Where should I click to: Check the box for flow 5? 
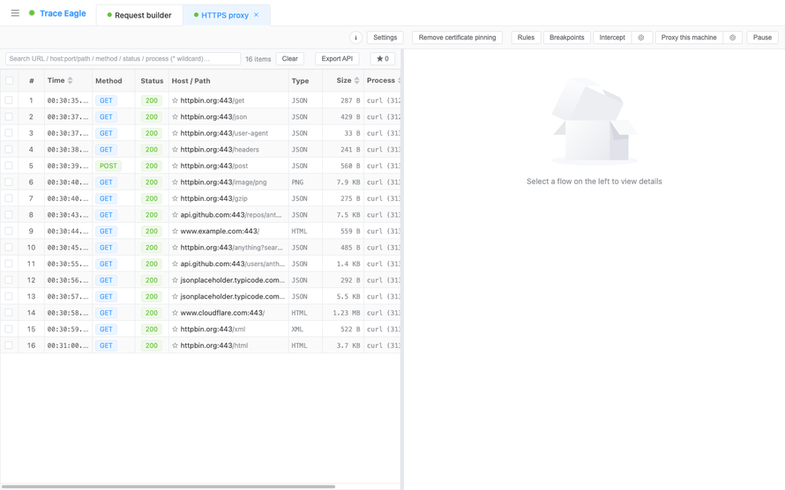pyautogui.click(x=9, y=166)
